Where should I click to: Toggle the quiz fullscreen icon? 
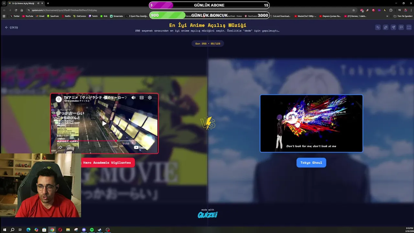coord(409,28)
